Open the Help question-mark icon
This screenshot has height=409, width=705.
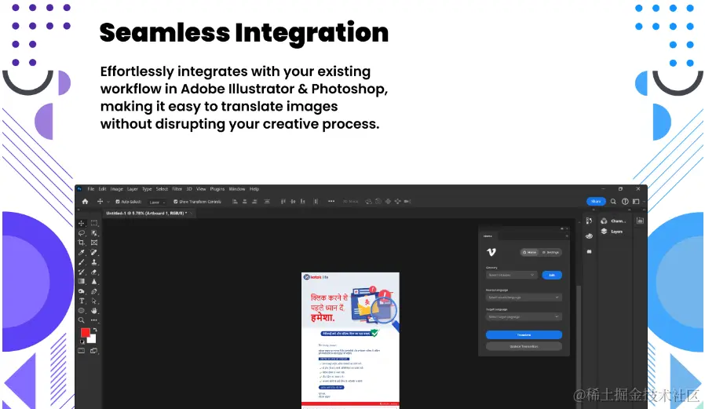(625, 201)
